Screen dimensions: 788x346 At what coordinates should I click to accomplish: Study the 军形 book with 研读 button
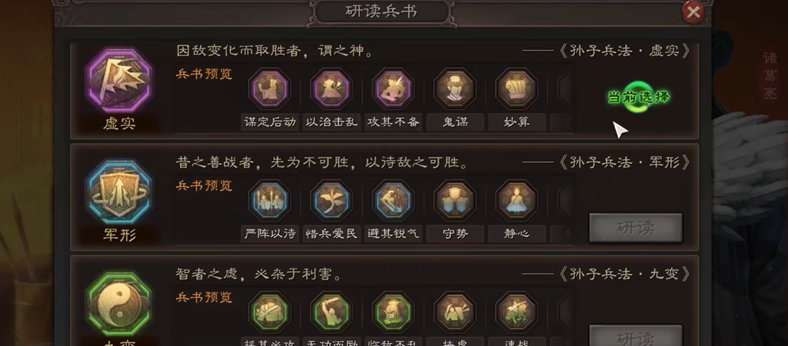point(636,228)
